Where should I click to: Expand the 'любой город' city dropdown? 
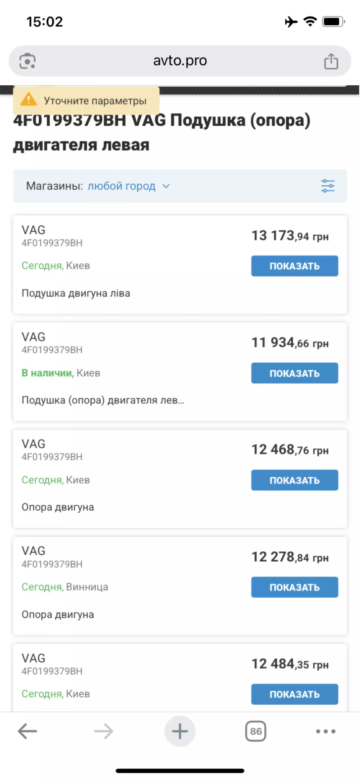pyautogui.click(x=121, y=186)
